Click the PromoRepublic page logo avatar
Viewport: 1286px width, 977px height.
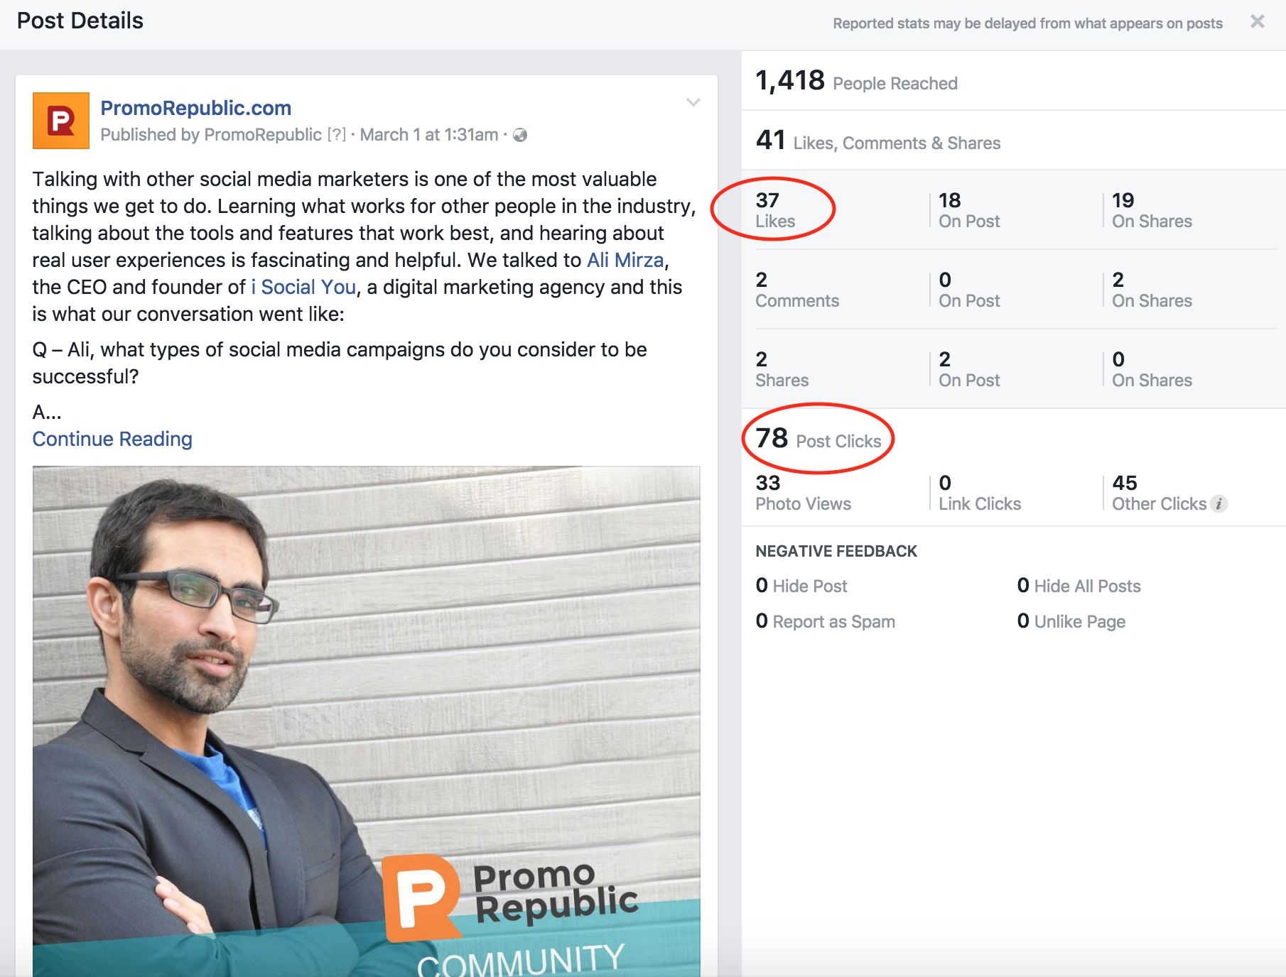tap(61, 121)
